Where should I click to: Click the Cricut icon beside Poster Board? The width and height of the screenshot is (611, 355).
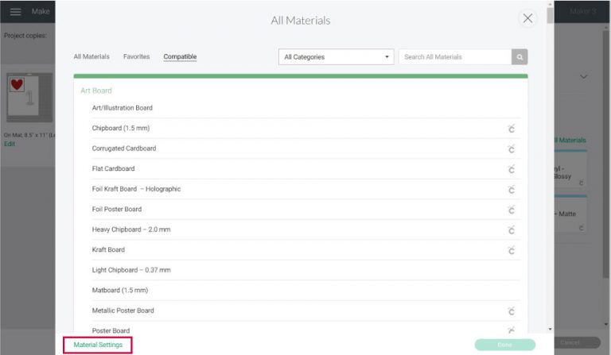[x=512, y=330]
